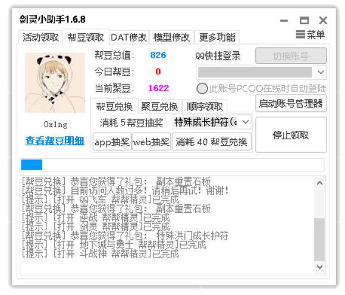Click log line 打开 QQ飞车 帮帮精灵

click(100, 199)
